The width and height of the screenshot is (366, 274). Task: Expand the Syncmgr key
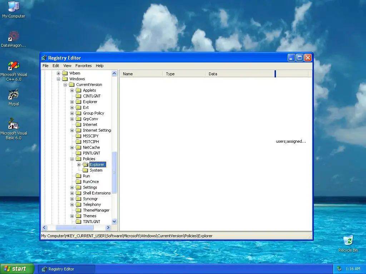[x=72, y=199]
